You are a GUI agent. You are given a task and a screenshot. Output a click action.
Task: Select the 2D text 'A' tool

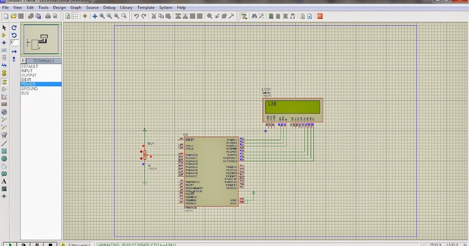[4, 181]
